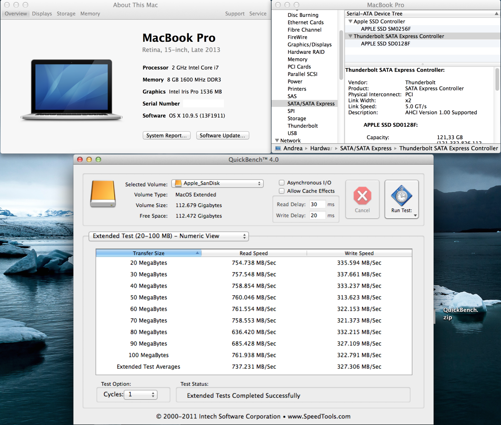Collapse the Apple SSD Controller tree node
The width and height of the screenshot is (501, 425).
(350, 22)
